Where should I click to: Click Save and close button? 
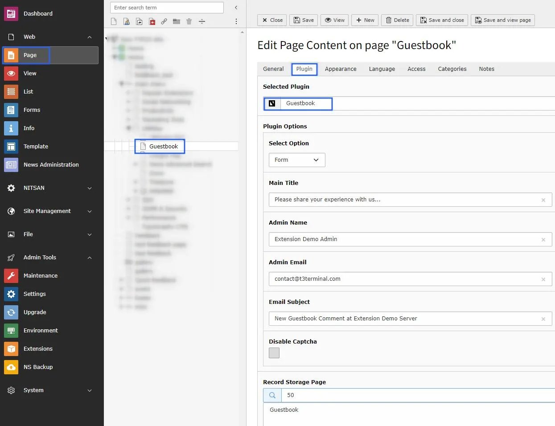click(442, 20)
